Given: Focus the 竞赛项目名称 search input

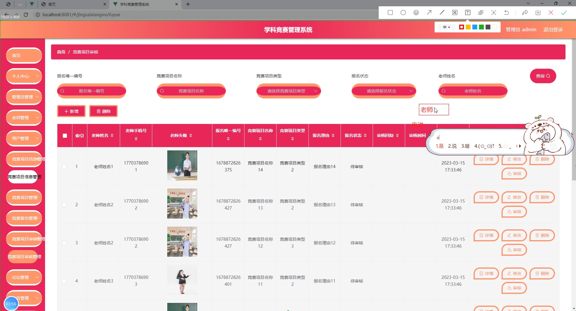Looking at the screenshot, I should coord(191,91).
